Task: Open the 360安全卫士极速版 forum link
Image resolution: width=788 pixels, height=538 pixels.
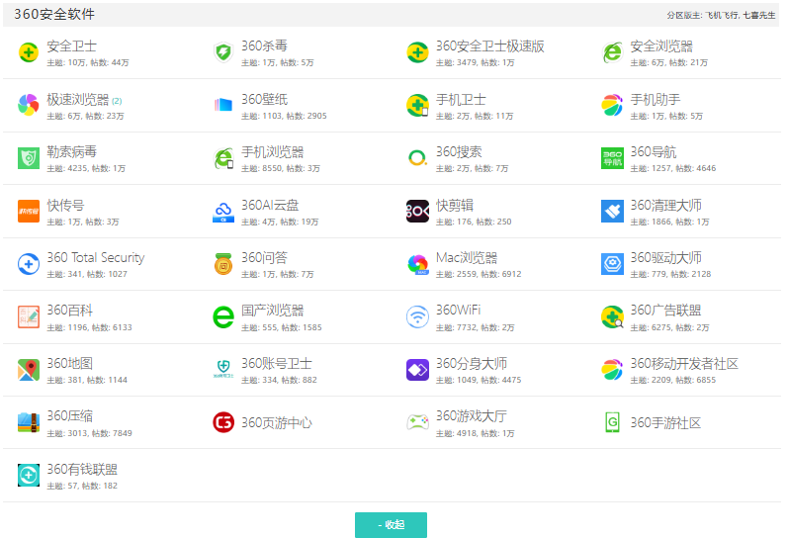Action: click(490, 46)
